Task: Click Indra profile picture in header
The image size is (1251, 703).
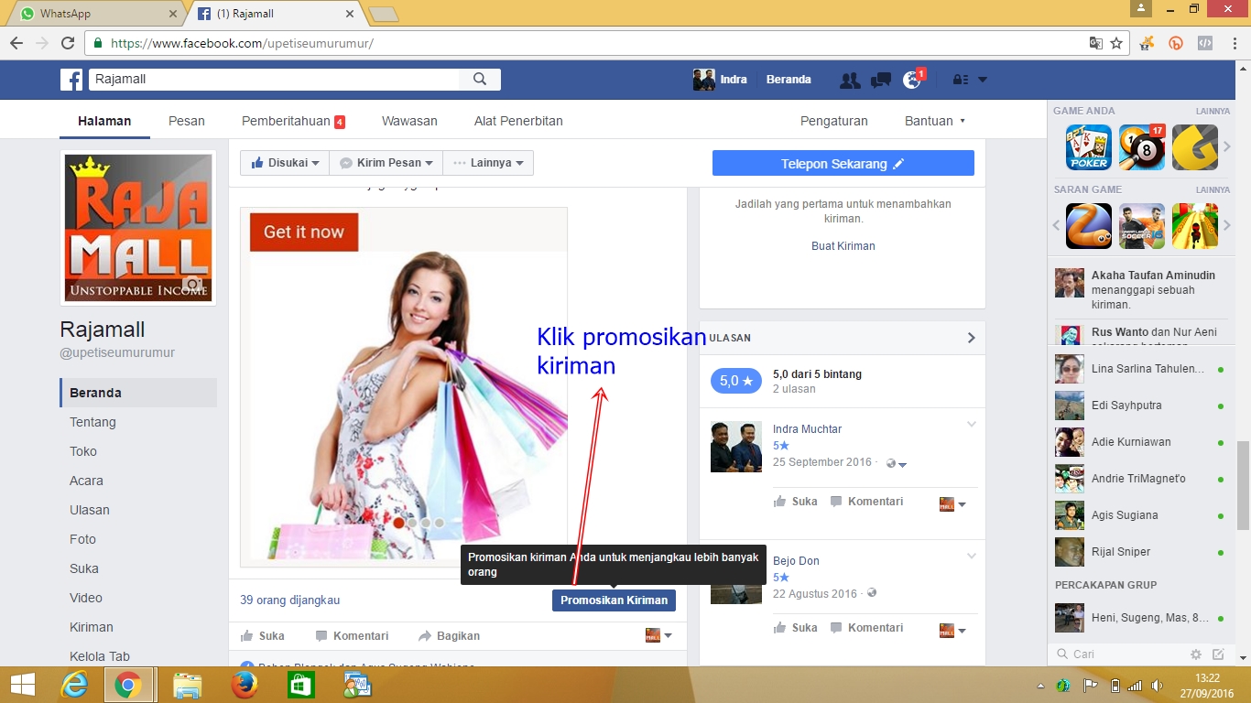Action: (703, 80)
